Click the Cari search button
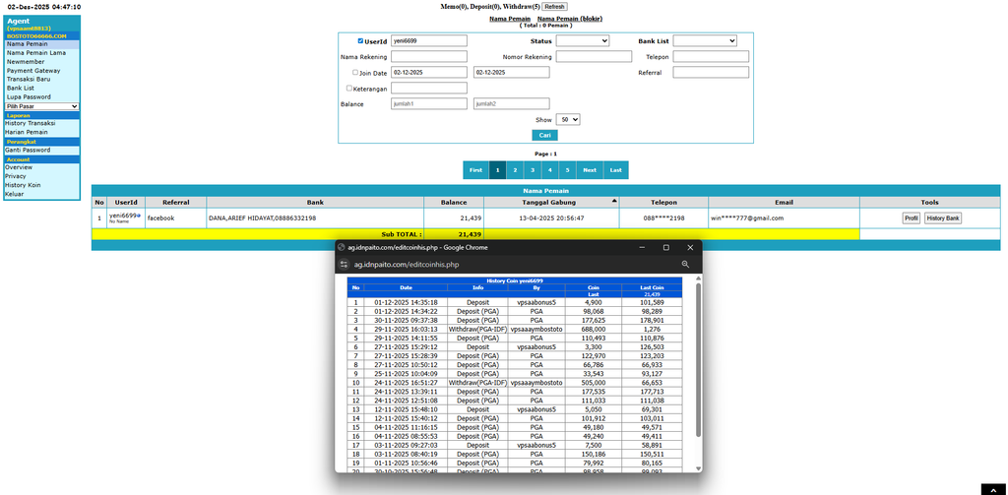 pos(544,135)
